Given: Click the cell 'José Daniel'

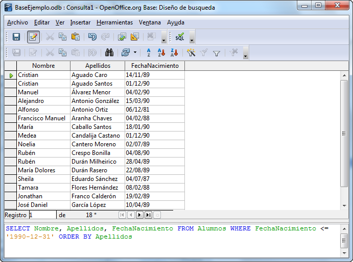Looking at the screenshot, I should click(43, 205).
